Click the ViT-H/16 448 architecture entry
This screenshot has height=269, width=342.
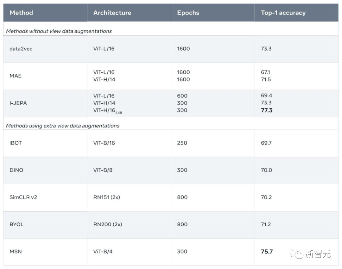[x=108, y=111]
